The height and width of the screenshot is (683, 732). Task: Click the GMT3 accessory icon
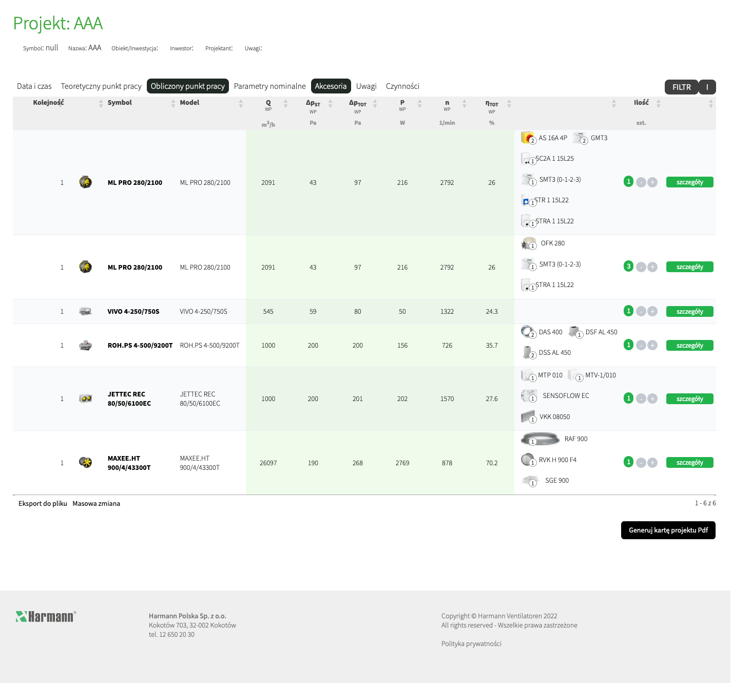(x=580, y=138)
